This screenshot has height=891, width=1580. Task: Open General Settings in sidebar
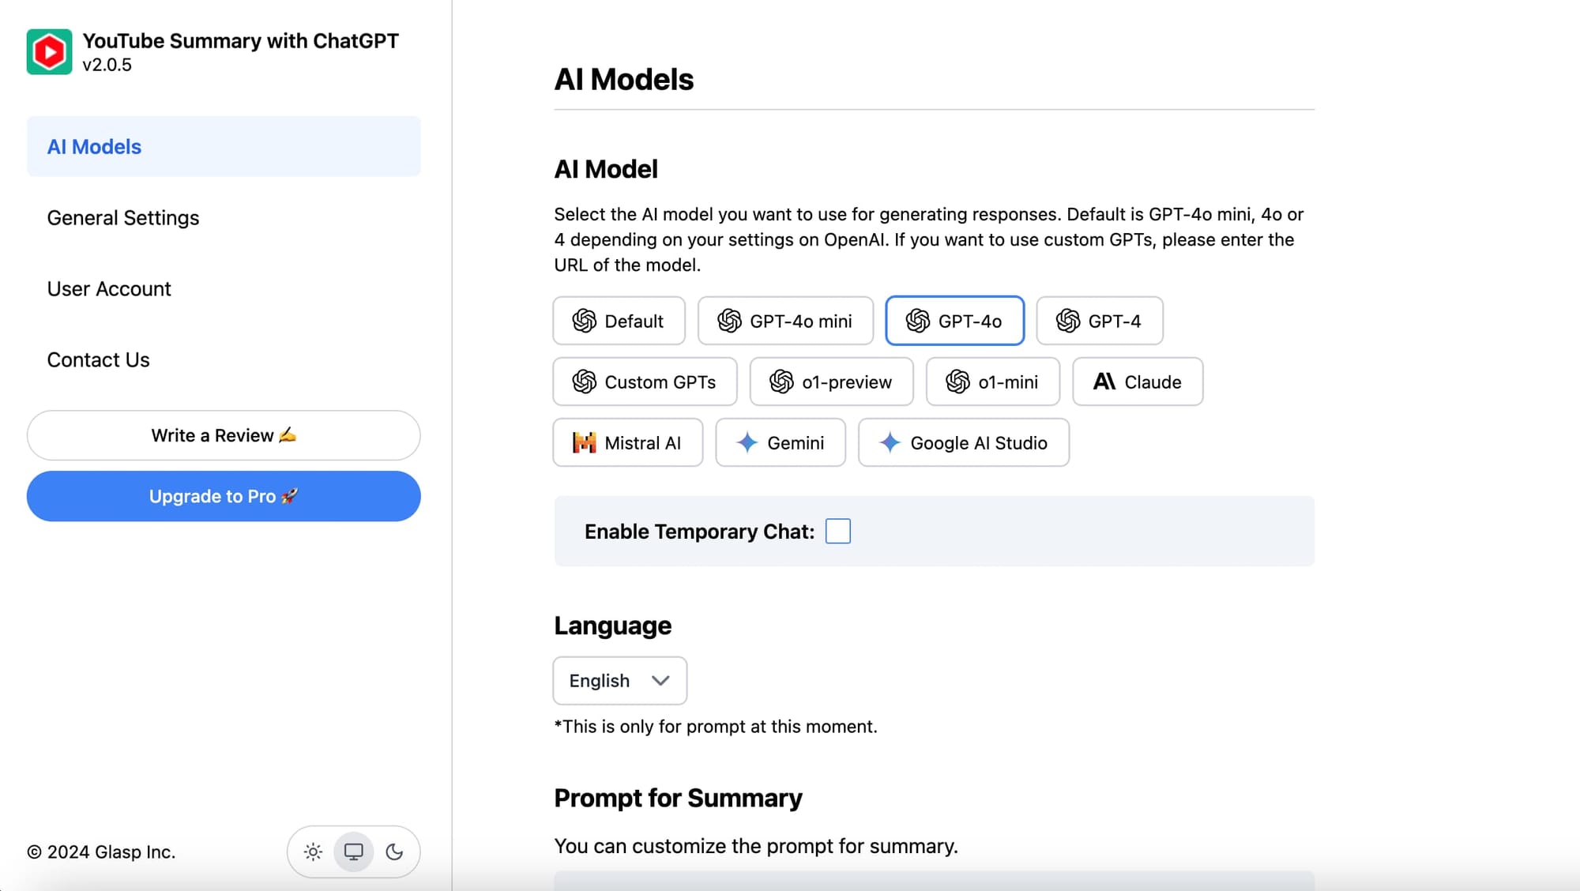point(123,218)
